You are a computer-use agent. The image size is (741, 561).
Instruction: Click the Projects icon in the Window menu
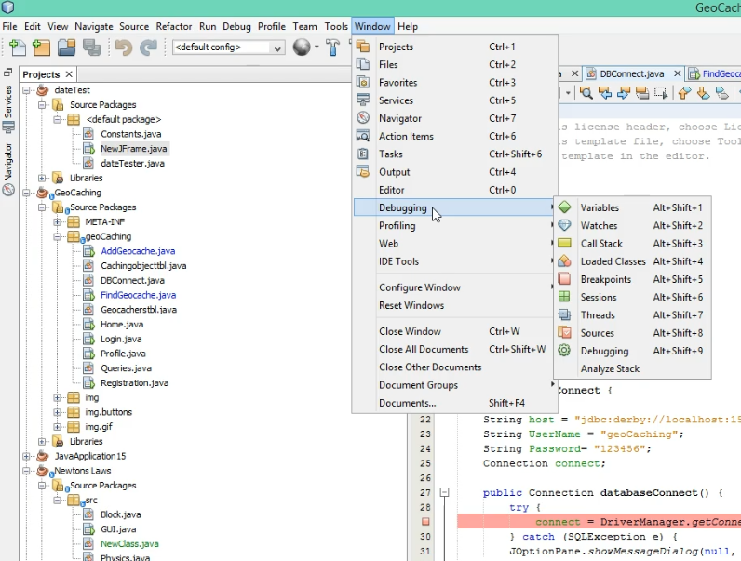coord(363,47)
